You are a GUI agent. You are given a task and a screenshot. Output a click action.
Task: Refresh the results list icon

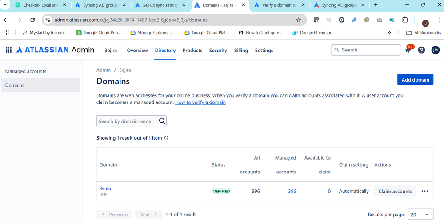166,137
